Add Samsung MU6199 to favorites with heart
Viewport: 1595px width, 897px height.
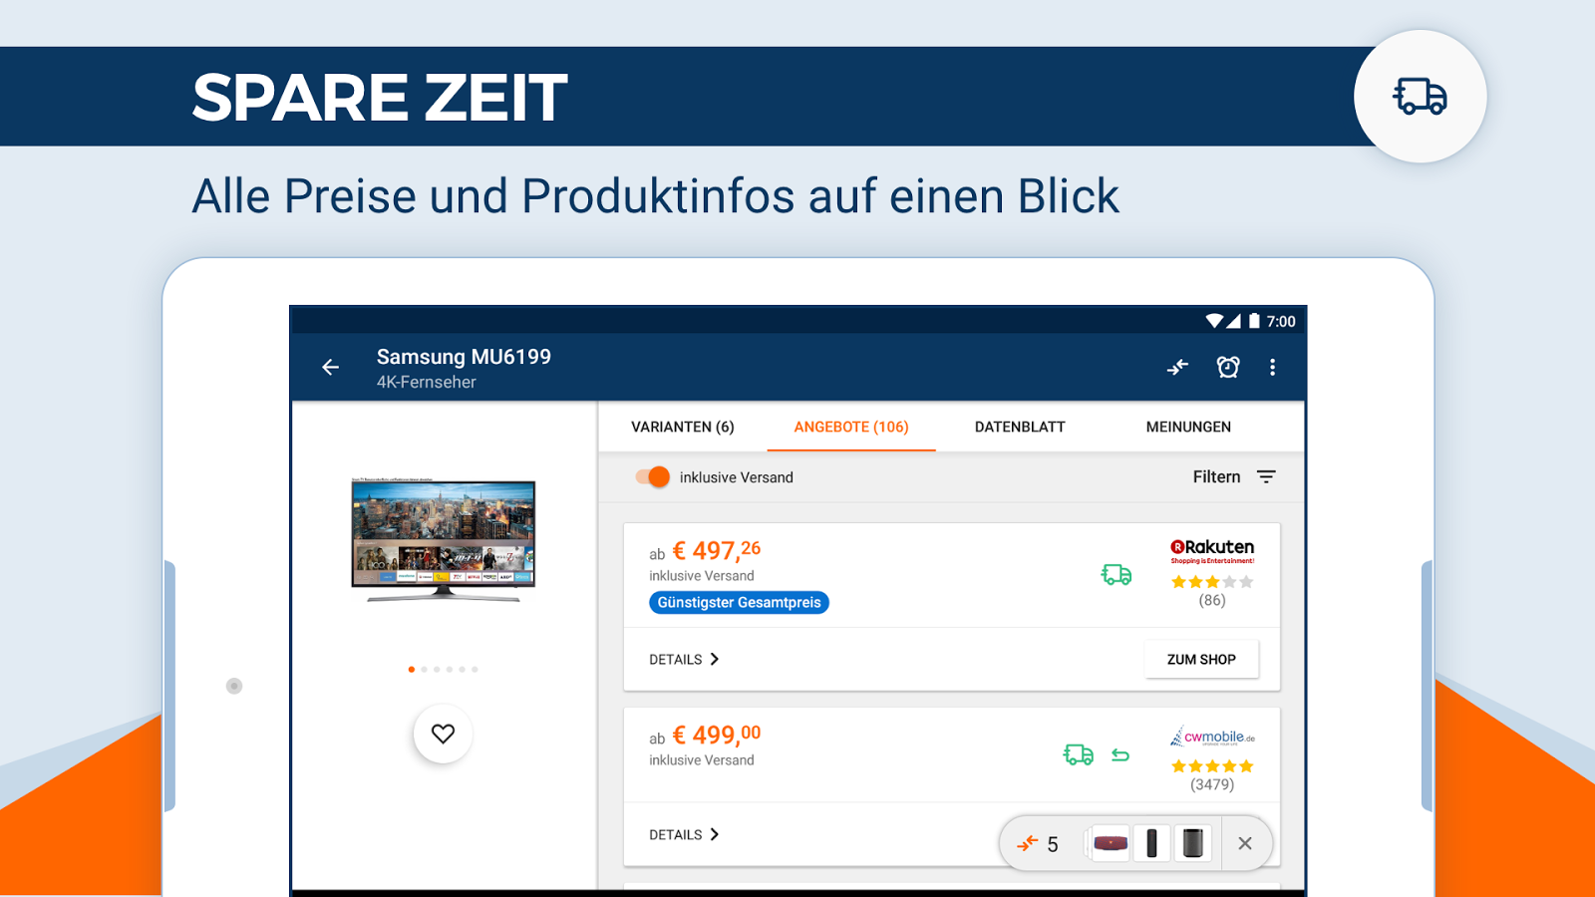pos(443,734)
